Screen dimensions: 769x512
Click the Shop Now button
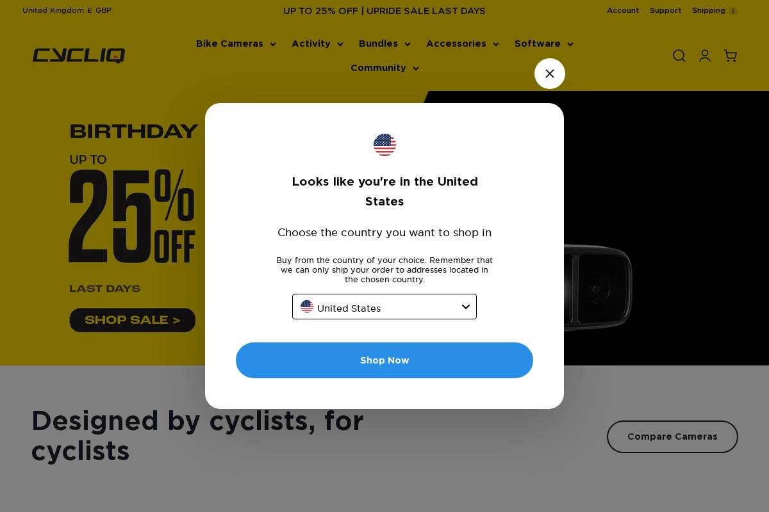click(384, 360)
